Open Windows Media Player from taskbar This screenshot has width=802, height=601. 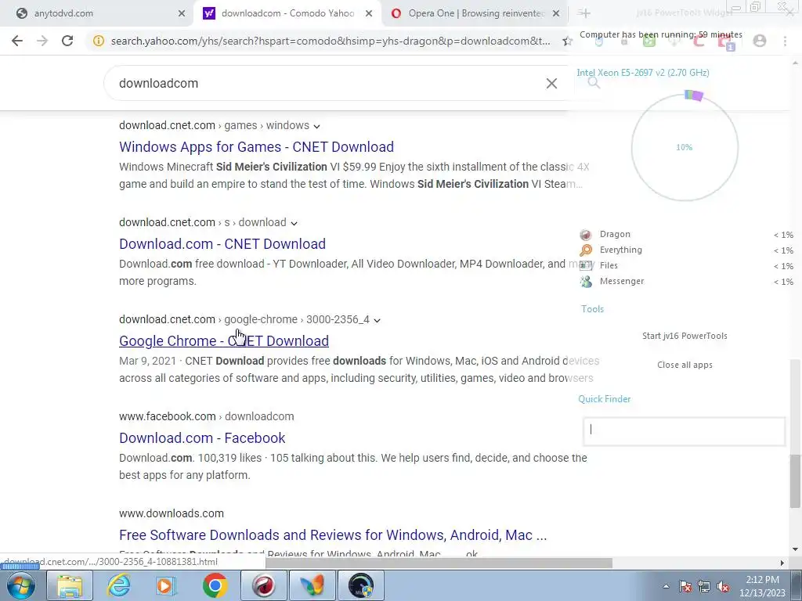pos(166,585)
